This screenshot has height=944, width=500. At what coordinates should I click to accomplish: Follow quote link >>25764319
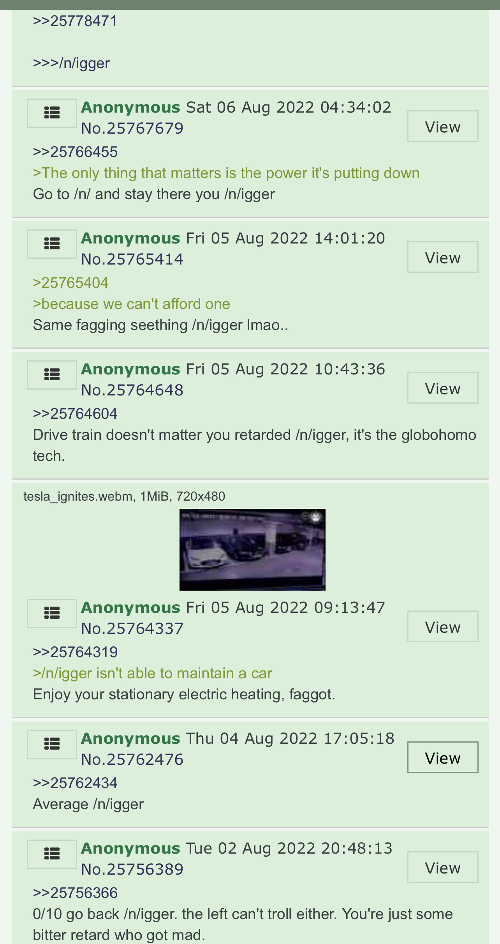click(x=75, y=652)
